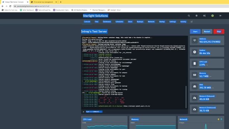Screen dimensions: 229x129
Task: Open the Settings tab
Action: point(172,21)
